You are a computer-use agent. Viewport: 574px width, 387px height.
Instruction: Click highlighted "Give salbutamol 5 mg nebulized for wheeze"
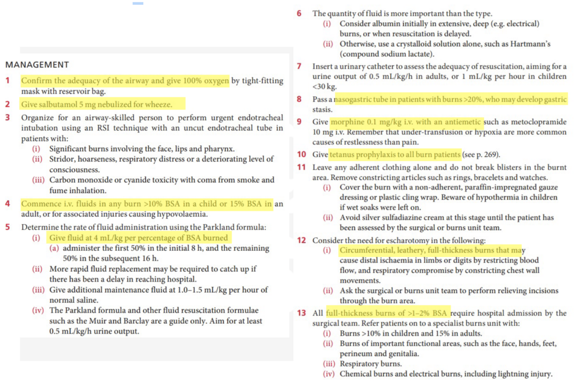click(x=96, y=104)
